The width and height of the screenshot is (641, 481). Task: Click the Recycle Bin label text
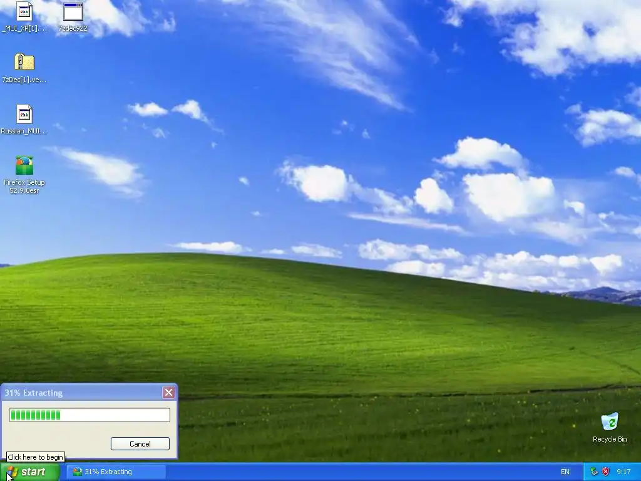[x=610, y=439]
